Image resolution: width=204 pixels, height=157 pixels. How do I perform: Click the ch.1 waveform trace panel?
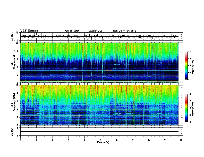(101, 36)
